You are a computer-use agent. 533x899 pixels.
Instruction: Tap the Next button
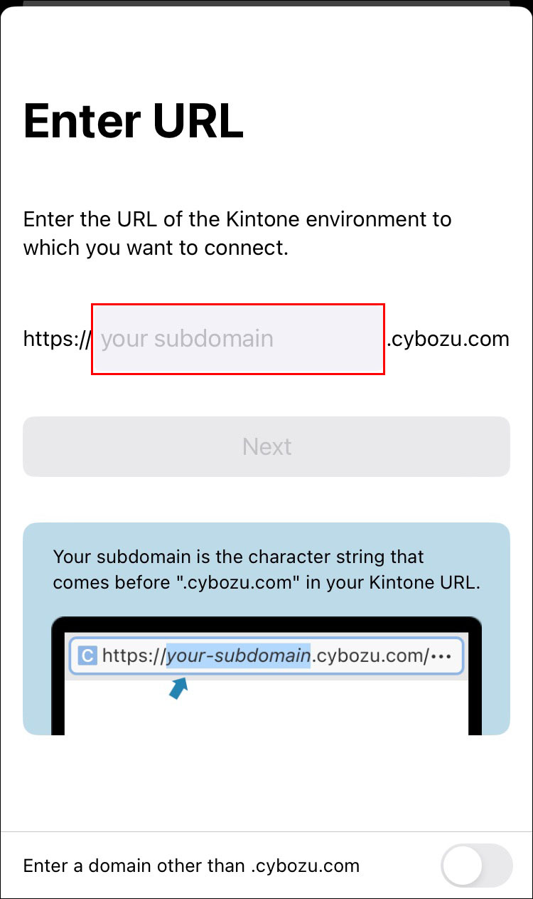tap(266, 446)
